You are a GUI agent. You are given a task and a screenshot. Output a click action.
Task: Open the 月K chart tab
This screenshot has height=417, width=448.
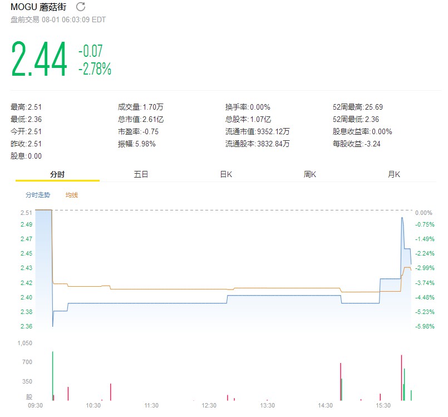[x=394, y=174]
